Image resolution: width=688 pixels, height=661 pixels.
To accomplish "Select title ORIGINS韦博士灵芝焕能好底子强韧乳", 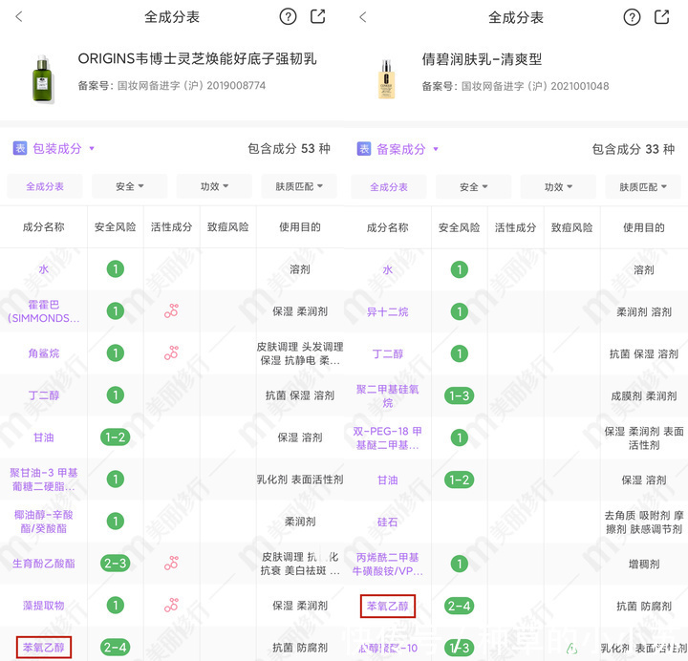I will [x=197, y=59].
